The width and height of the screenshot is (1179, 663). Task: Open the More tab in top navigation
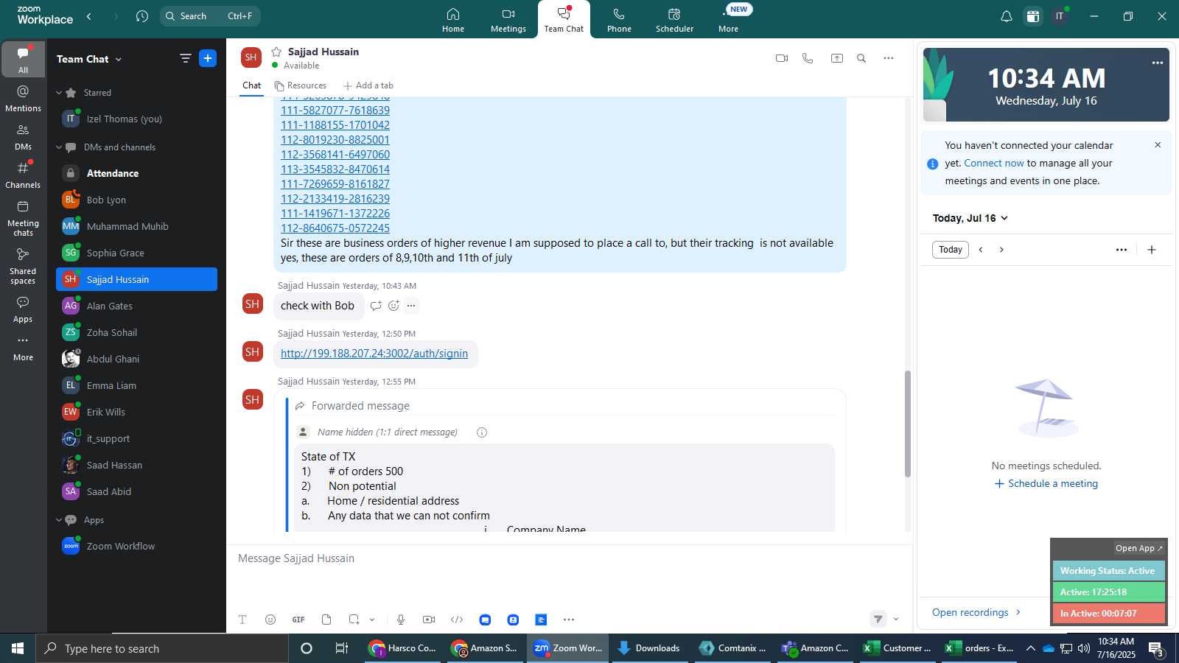[729, 20]
